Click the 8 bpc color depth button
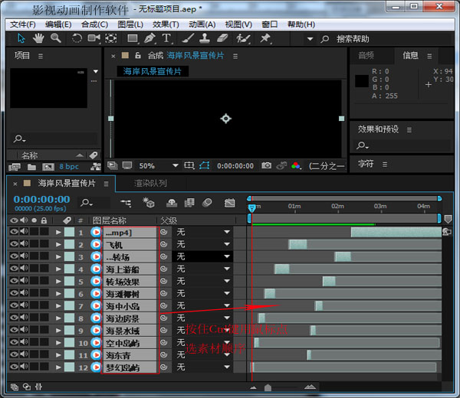The image size is (460, 398). 69,166
